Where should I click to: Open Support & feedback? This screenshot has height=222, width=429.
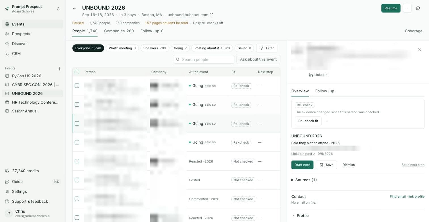coord(33,201)
